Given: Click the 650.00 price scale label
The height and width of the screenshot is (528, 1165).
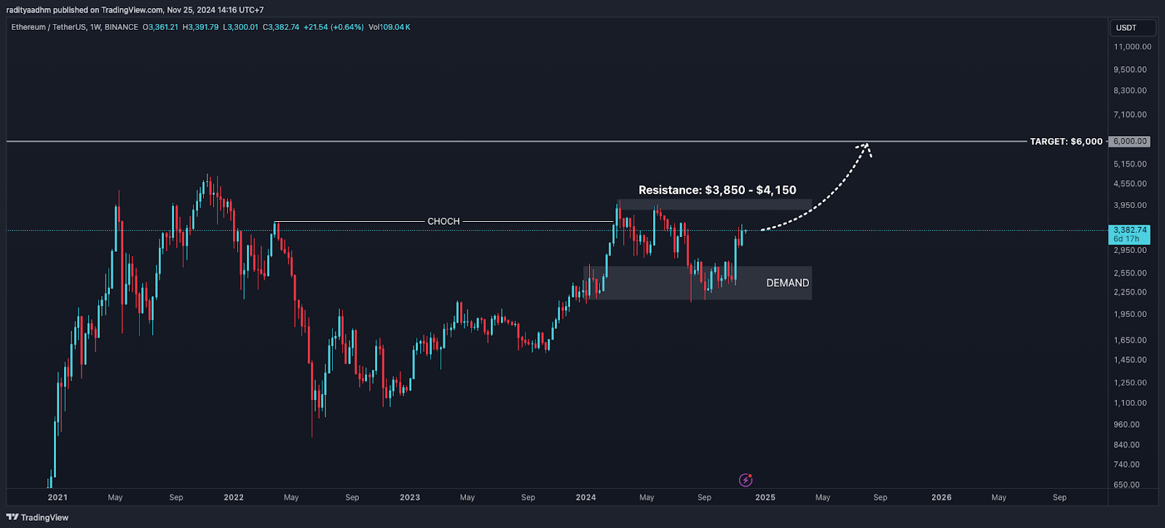Looking at the screenshot, I should pos(1126,485).
